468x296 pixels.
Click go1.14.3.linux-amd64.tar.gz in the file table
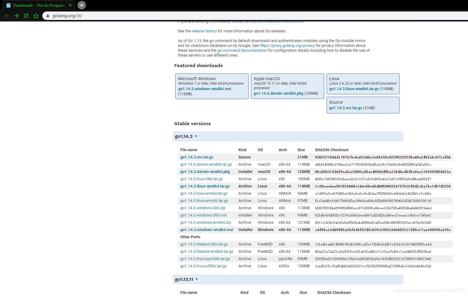coord(205,186)
